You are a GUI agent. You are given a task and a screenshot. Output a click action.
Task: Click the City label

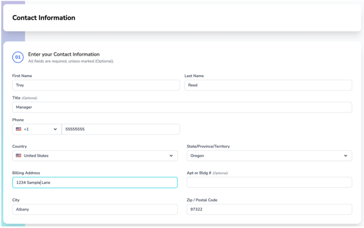[x=16, y=200]
